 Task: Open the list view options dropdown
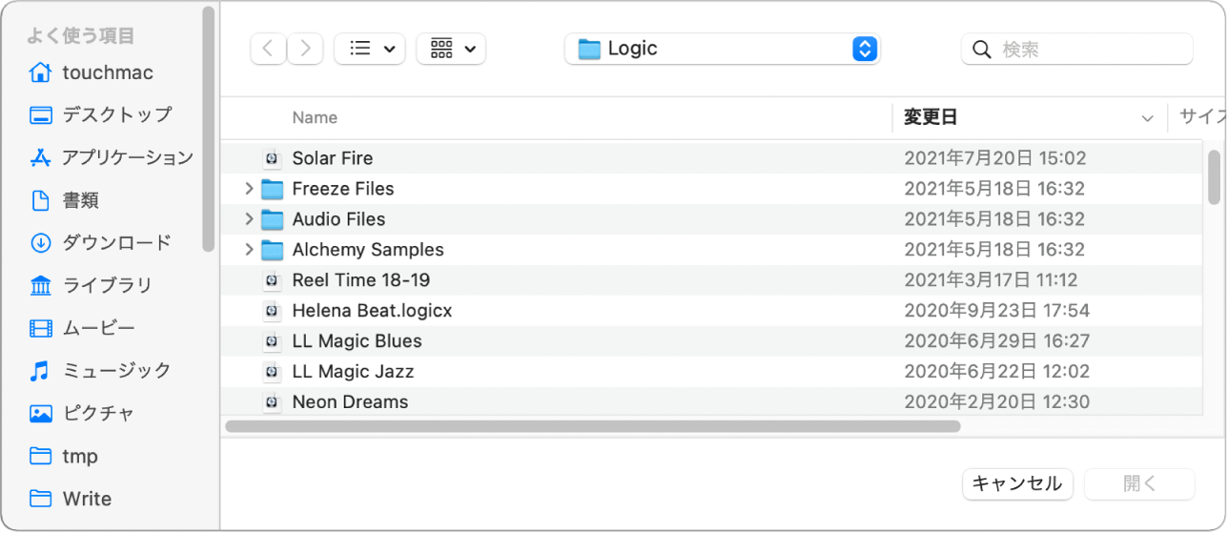point(370,49)
